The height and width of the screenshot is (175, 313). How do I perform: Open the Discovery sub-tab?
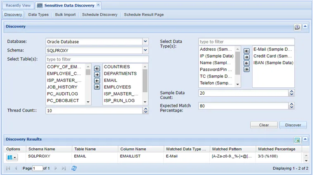coord(13,14)
